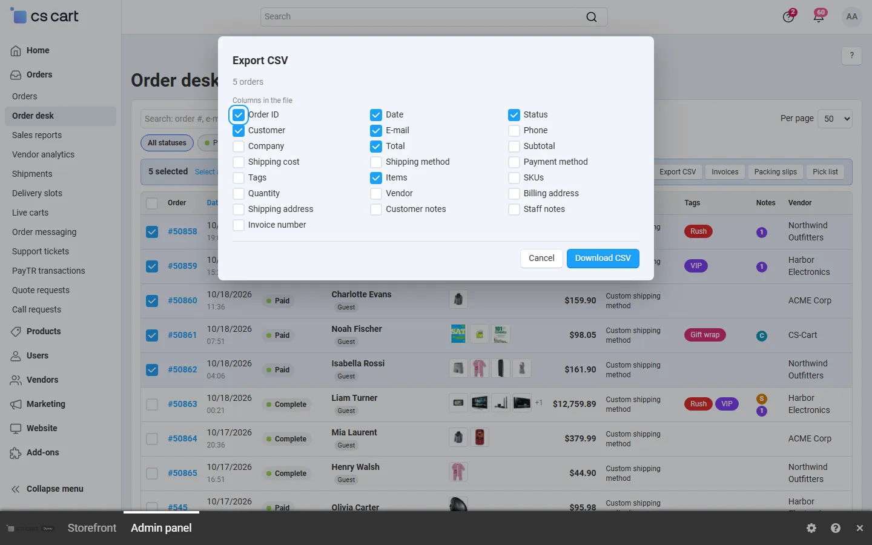Click the Vendors people icon in sidebar
The image size is (872, 545).
[x=16, y=380]
